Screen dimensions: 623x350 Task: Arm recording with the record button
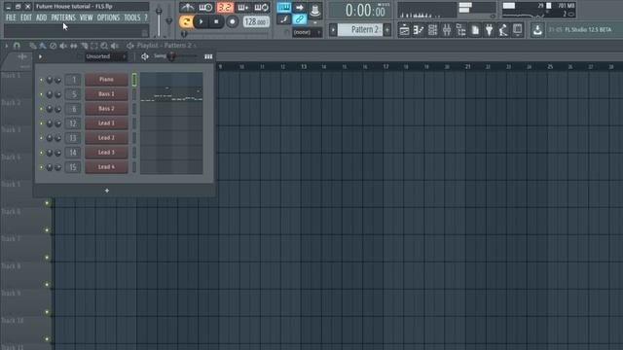coord(232,21)
